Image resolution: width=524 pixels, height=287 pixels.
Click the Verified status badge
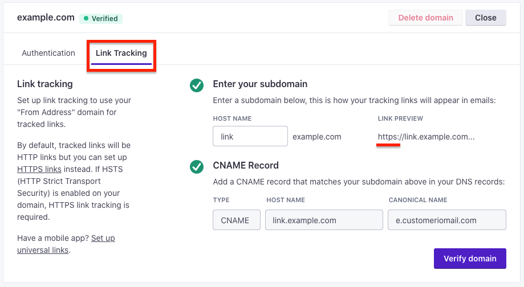(101, 18)
